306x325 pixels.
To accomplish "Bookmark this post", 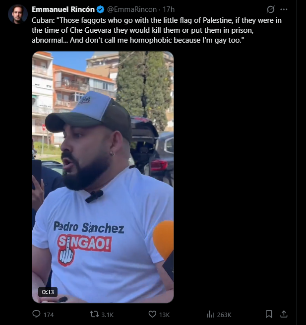I will pos(269,314).
